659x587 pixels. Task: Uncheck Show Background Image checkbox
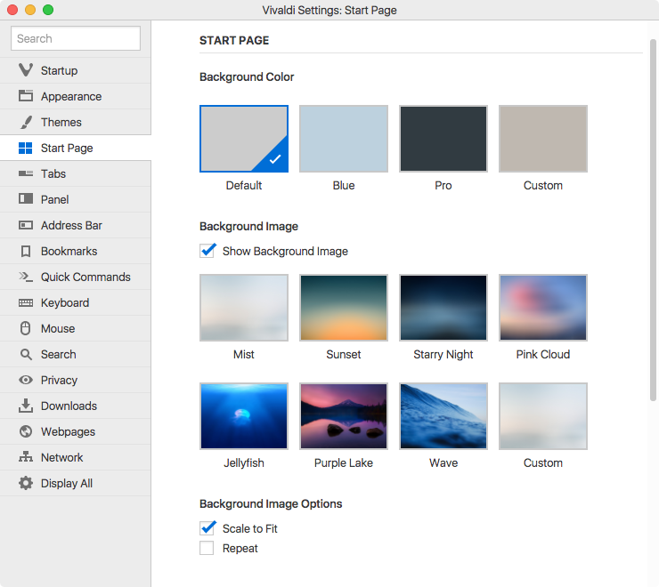[x=207, y=251]
